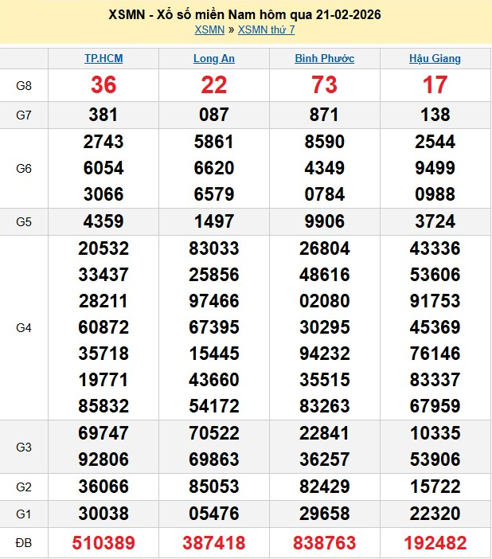Select Hậu Giang special prize 192482

pyautogui.click(x=435, y=543)
